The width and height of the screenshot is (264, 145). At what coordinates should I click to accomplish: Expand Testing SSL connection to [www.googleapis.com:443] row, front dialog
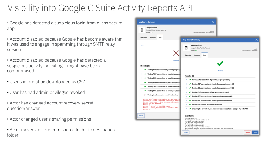click(x=186, y=101)
